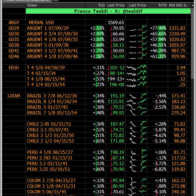Viewport: 196px width, 196px height.
Task: Click the vertical scrollbar thumb
Action: [192, 43]
